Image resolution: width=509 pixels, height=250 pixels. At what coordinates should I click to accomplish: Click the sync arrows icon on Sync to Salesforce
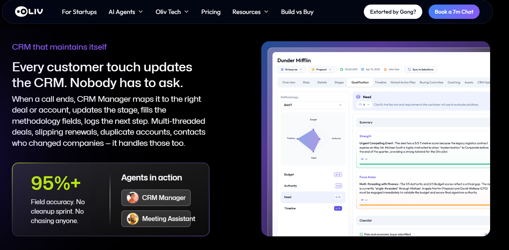click(x=409, y=70)
